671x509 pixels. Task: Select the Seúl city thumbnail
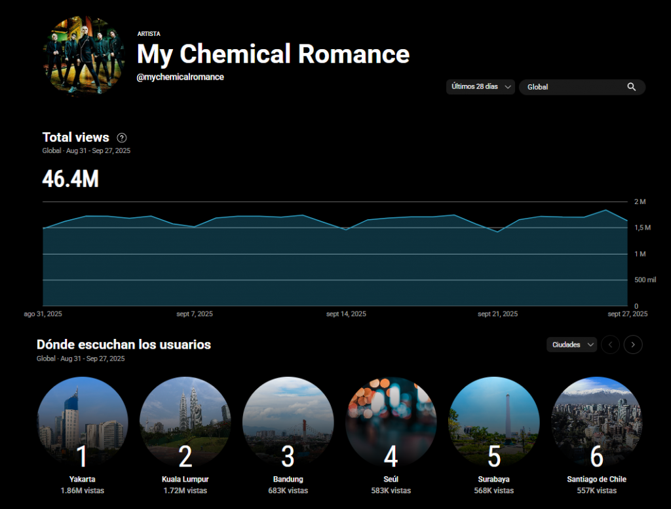coord(391,422)
